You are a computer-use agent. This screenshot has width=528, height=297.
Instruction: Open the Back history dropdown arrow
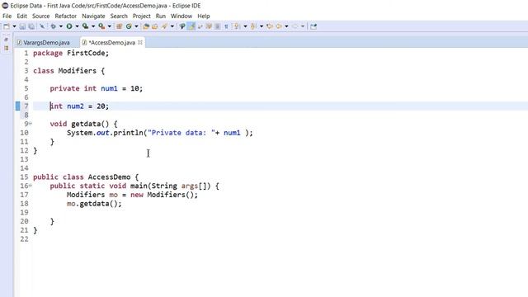pos(286,26)
